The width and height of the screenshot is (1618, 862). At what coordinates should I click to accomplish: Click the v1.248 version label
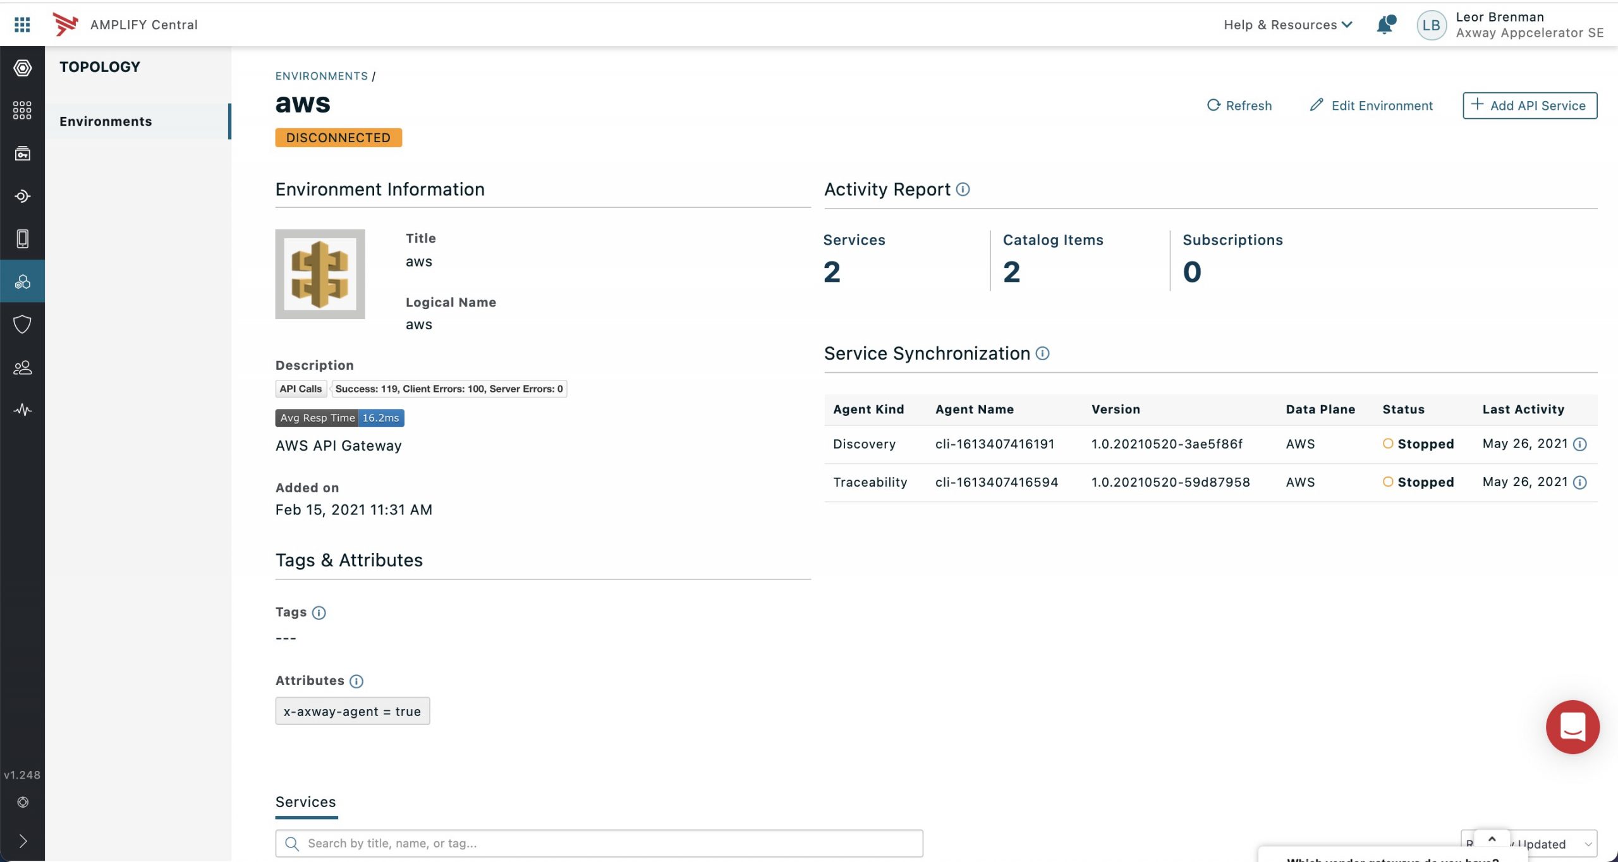[22, 775]
